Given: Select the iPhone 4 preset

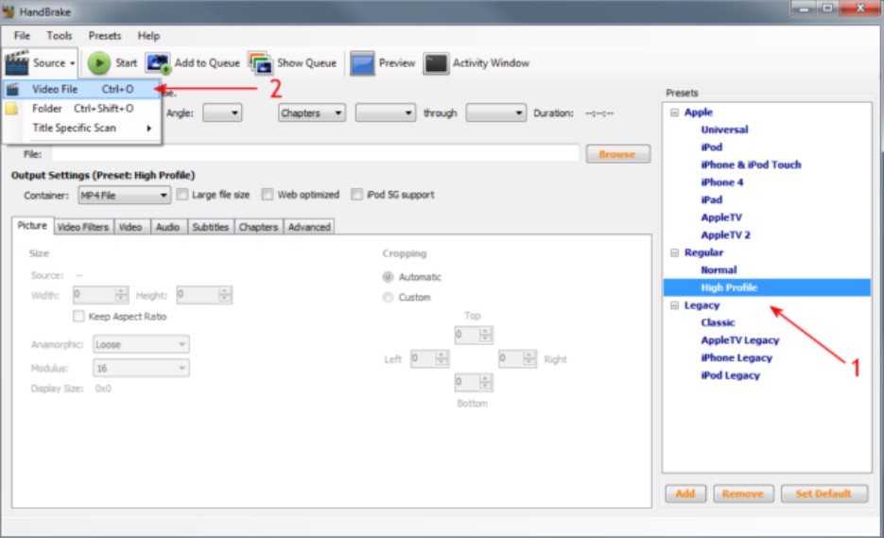Looking at the screenshot, I should pyautogui.click(x=722, y=182).
